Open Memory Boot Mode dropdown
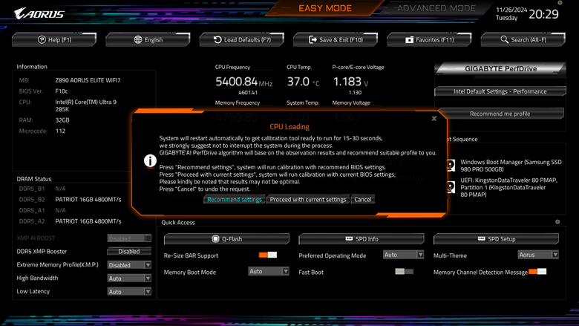 click(269, 271)
